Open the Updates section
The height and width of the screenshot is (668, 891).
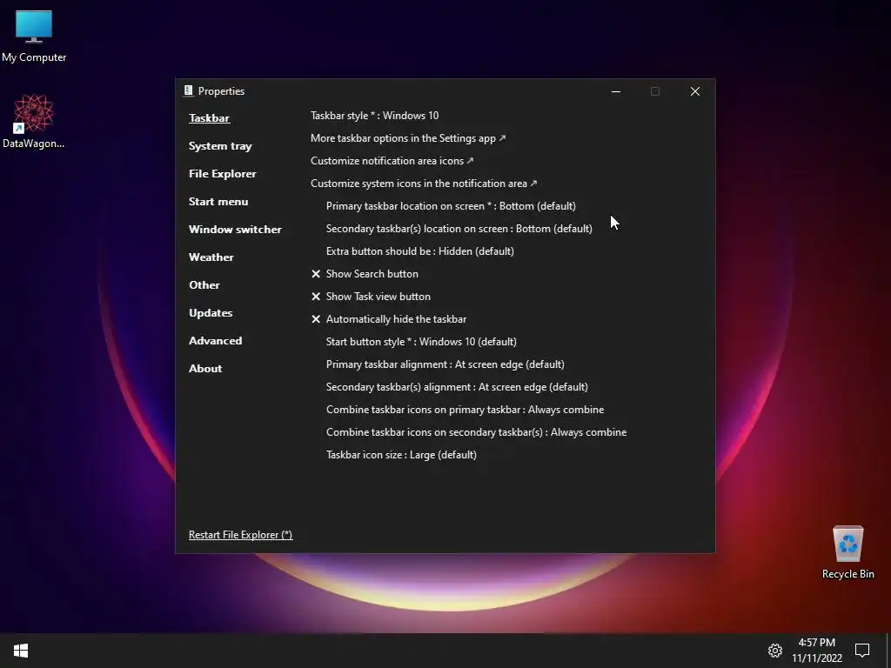[211, 313]
